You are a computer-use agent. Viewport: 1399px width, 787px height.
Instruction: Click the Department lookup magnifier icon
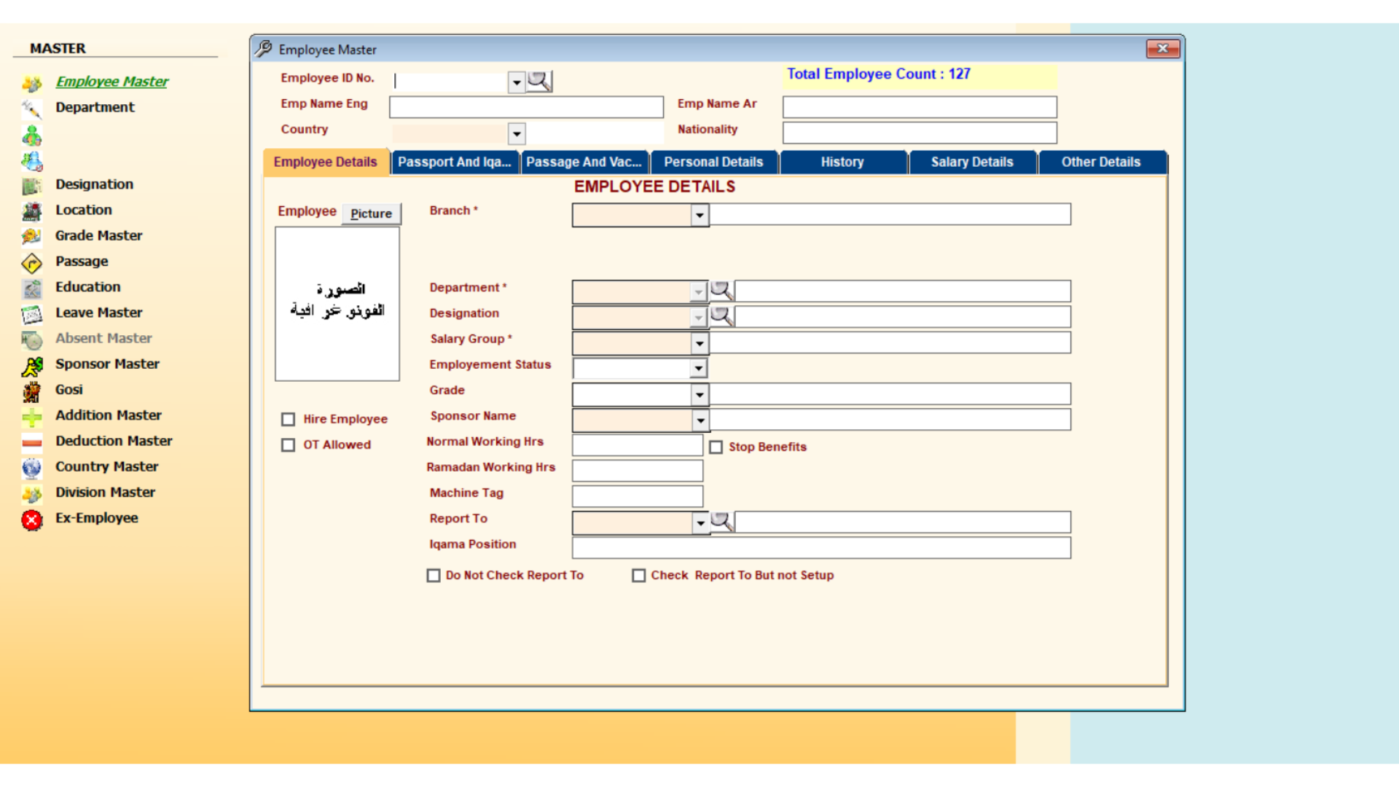coord(721,291)
